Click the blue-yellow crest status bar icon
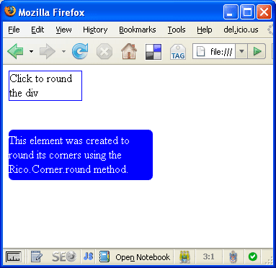The height and width of the screenshot is (268, 276). point(184,257)
